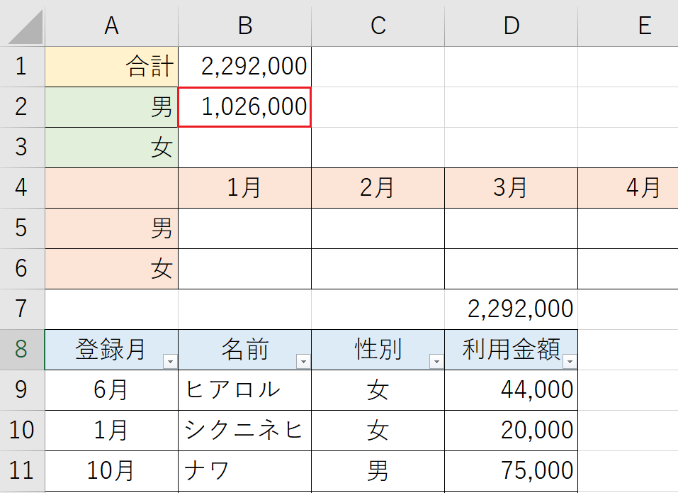Click the 3月 header cell
Screen dimensions: 678x493
[x=511, y=188]
